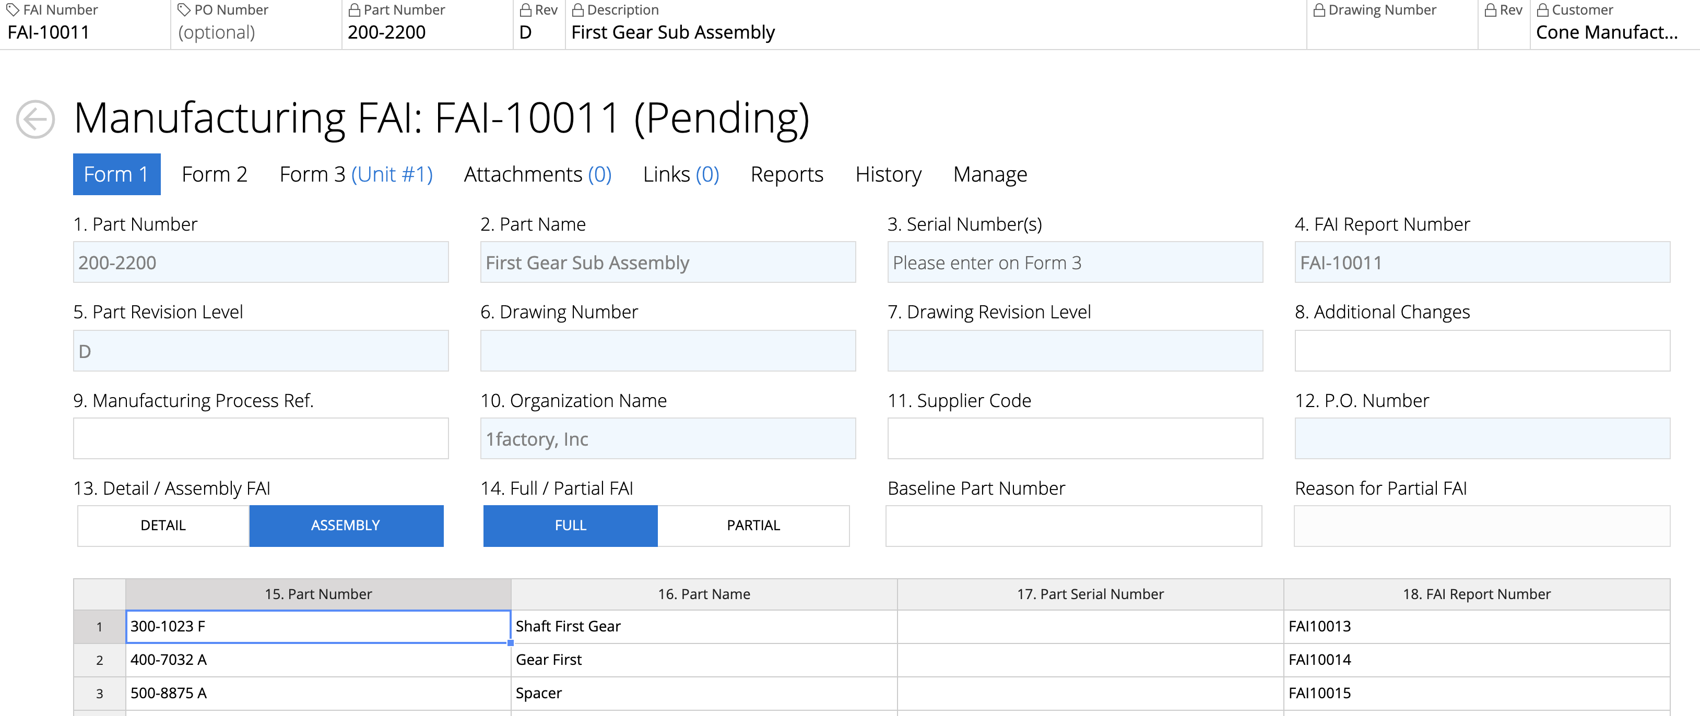Viewport: 1700px width, 716px height.
Task: Select the FAI10014 cell
Action: 1477,660
